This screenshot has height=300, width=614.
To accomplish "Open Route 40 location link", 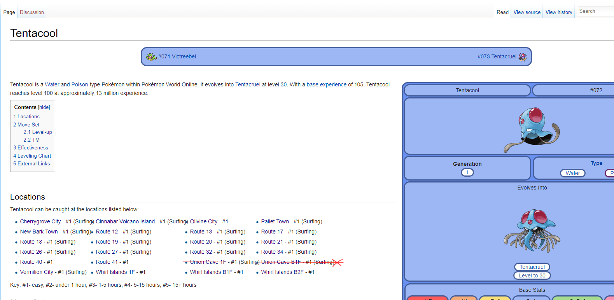I will coord(31,262).
